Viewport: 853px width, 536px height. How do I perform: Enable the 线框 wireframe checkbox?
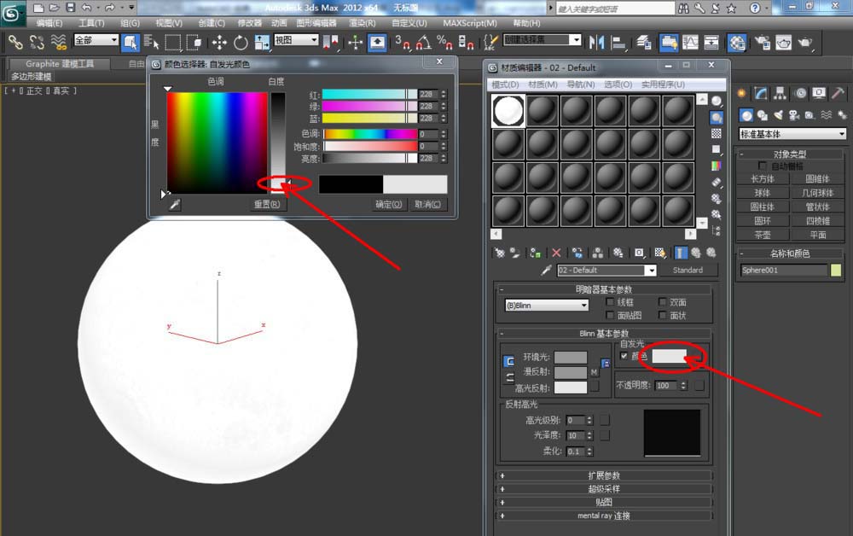610,302
